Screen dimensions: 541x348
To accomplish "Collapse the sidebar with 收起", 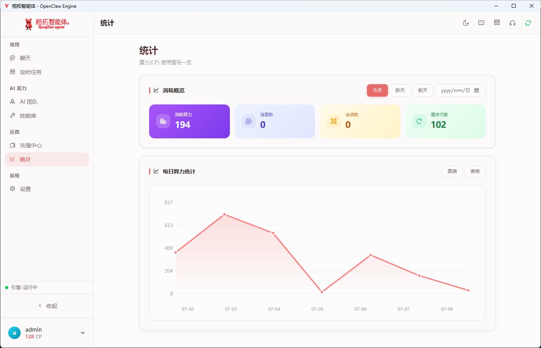I will [47, 306].
